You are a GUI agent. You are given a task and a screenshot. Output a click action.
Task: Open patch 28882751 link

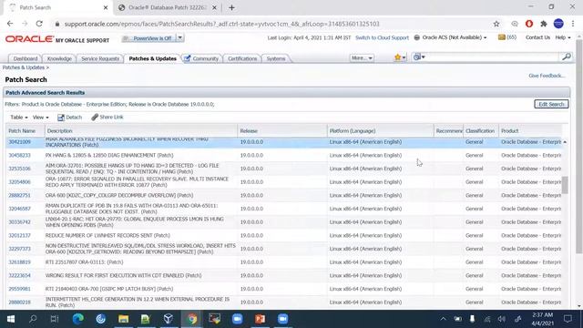tap(19, 196)
